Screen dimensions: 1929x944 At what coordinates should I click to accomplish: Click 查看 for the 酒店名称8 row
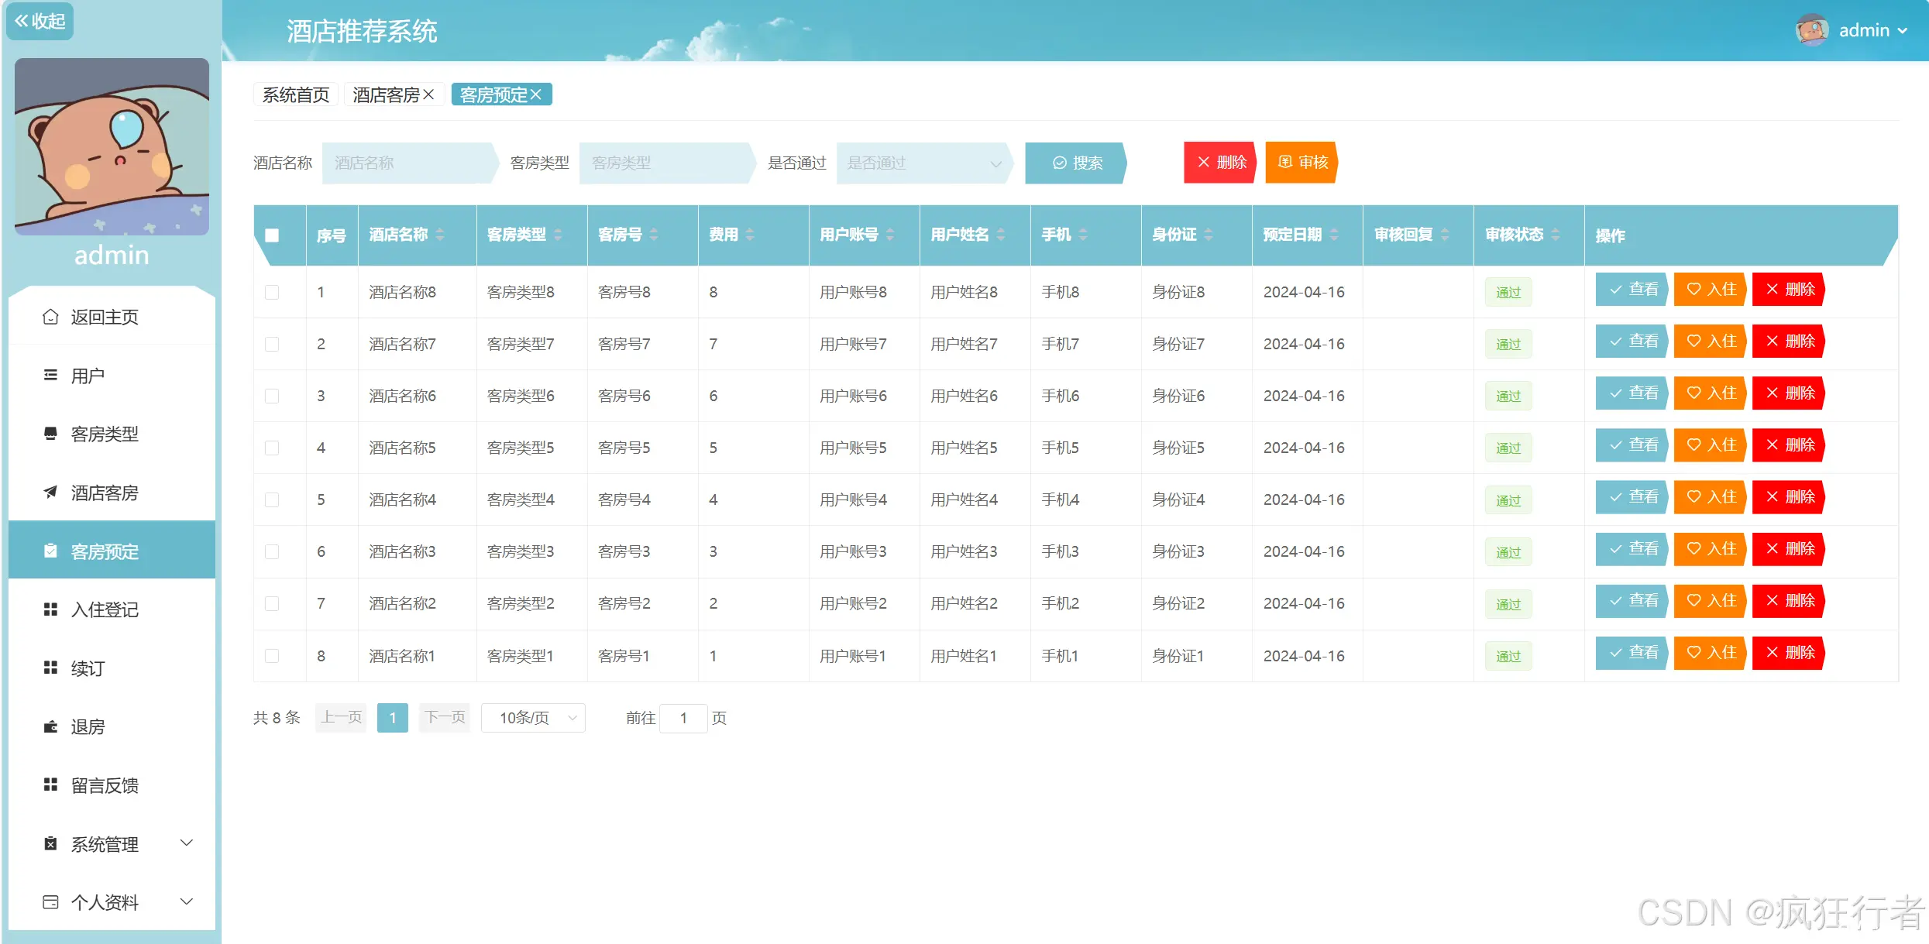tap(1632, 290)
